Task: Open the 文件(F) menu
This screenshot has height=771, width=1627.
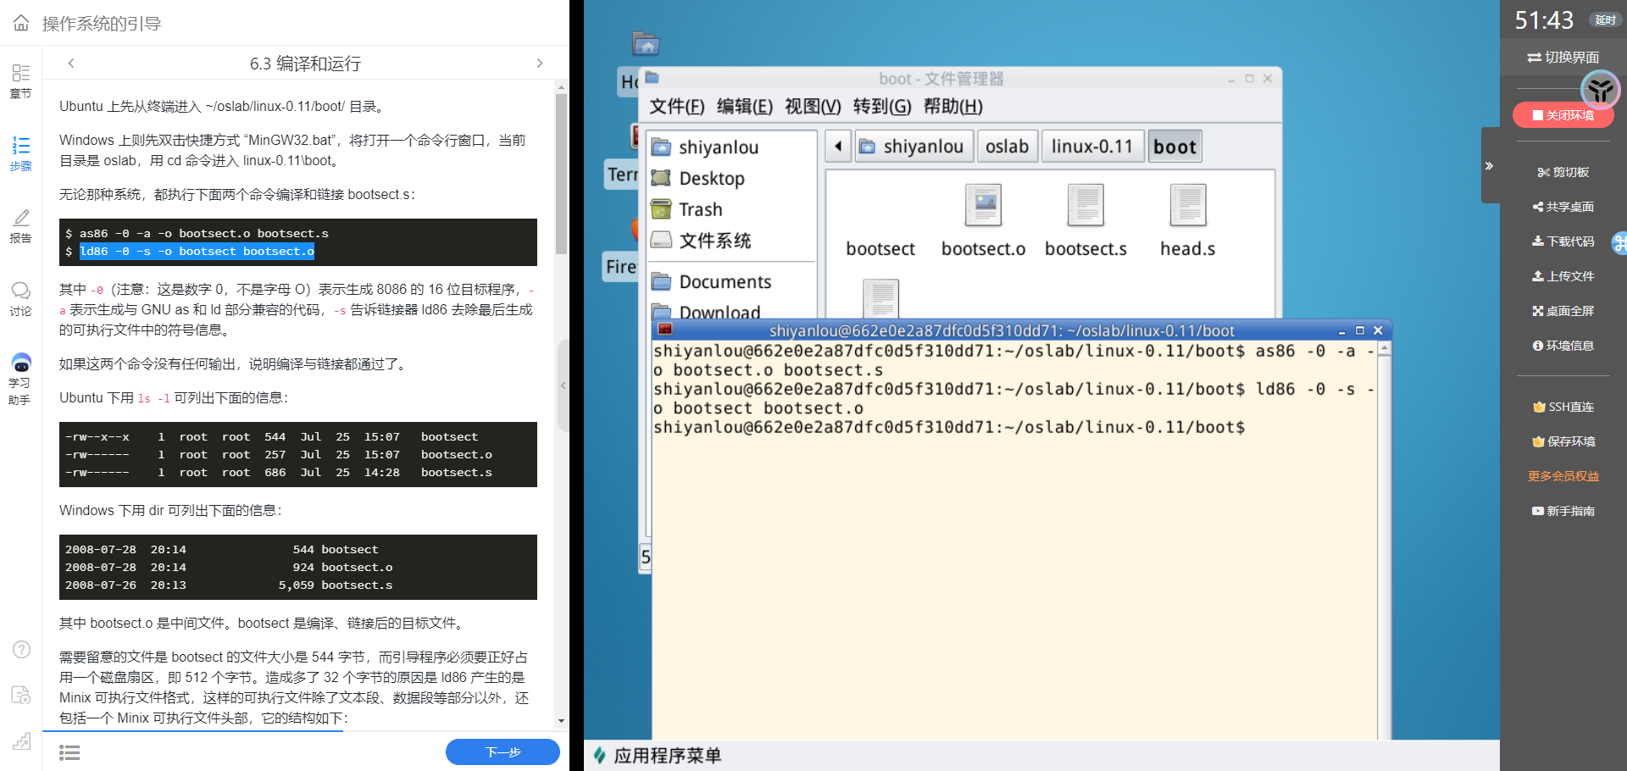Action: click(676, 107)
